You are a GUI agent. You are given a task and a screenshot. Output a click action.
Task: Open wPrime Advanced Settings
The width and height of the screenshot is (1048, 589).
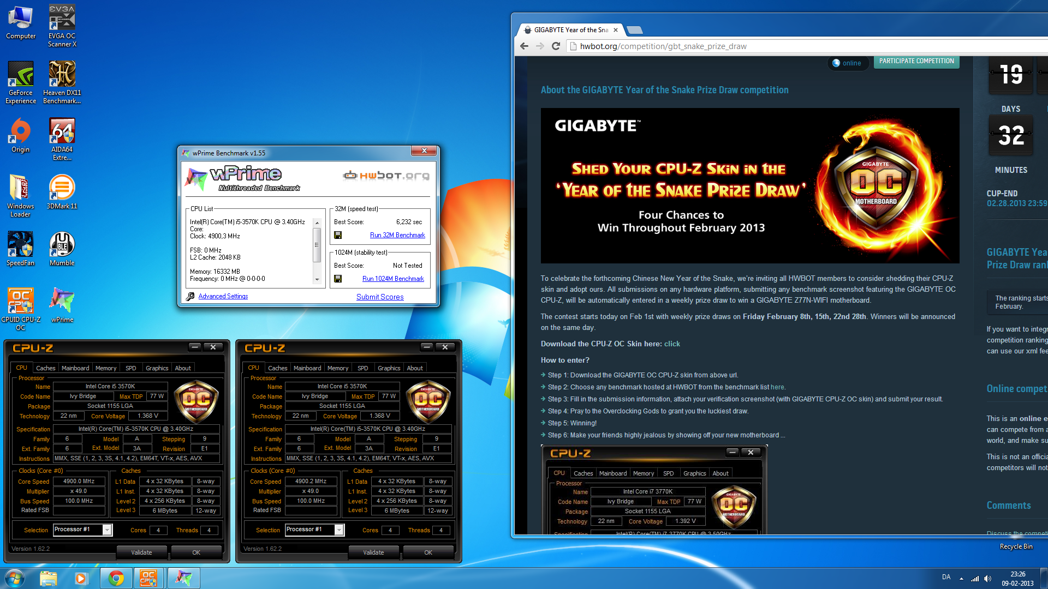pyautogui.click(x=223, y=296)
